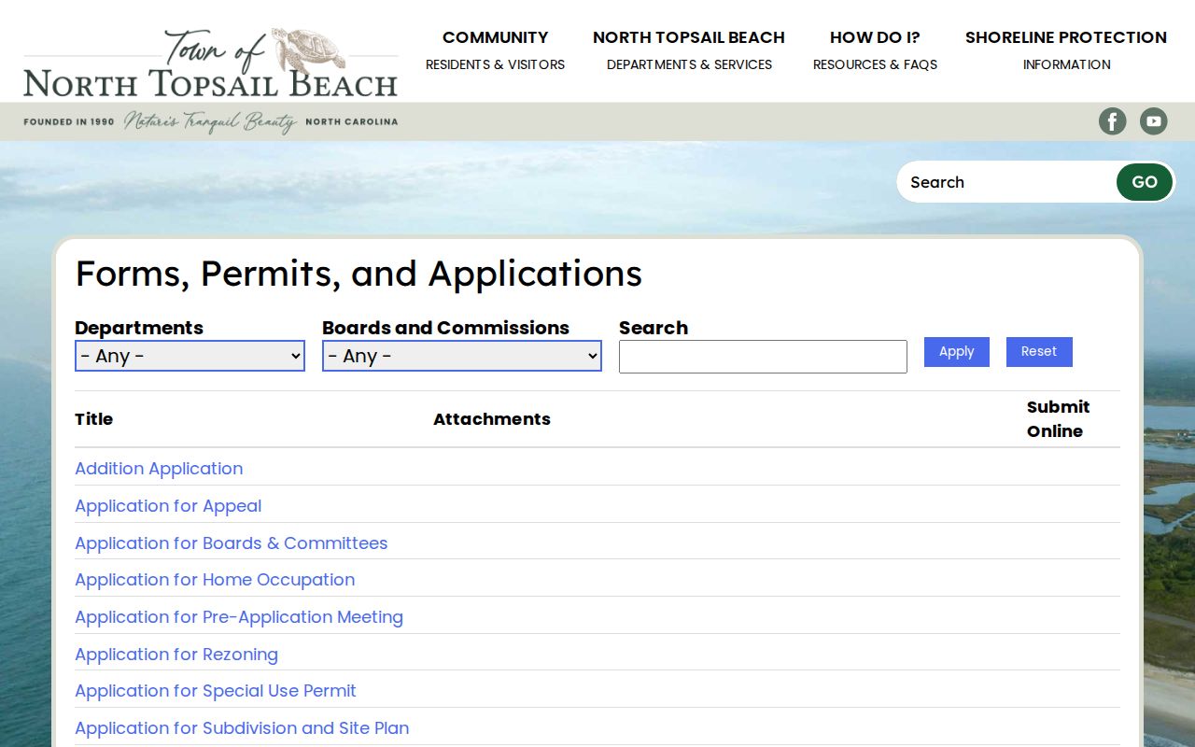Open the Facebook page icon
Viewport: 1195px width, 747px height.
point(1112,121)
